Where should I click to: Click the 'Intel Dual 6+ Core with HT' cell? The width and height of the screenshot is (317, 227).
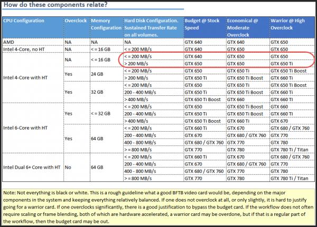click(x=32, y=167)
